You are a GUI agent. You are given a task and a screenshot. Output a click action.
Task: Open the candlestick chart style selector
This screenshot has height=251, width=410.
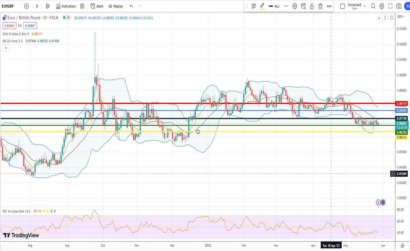pos(48,6)
